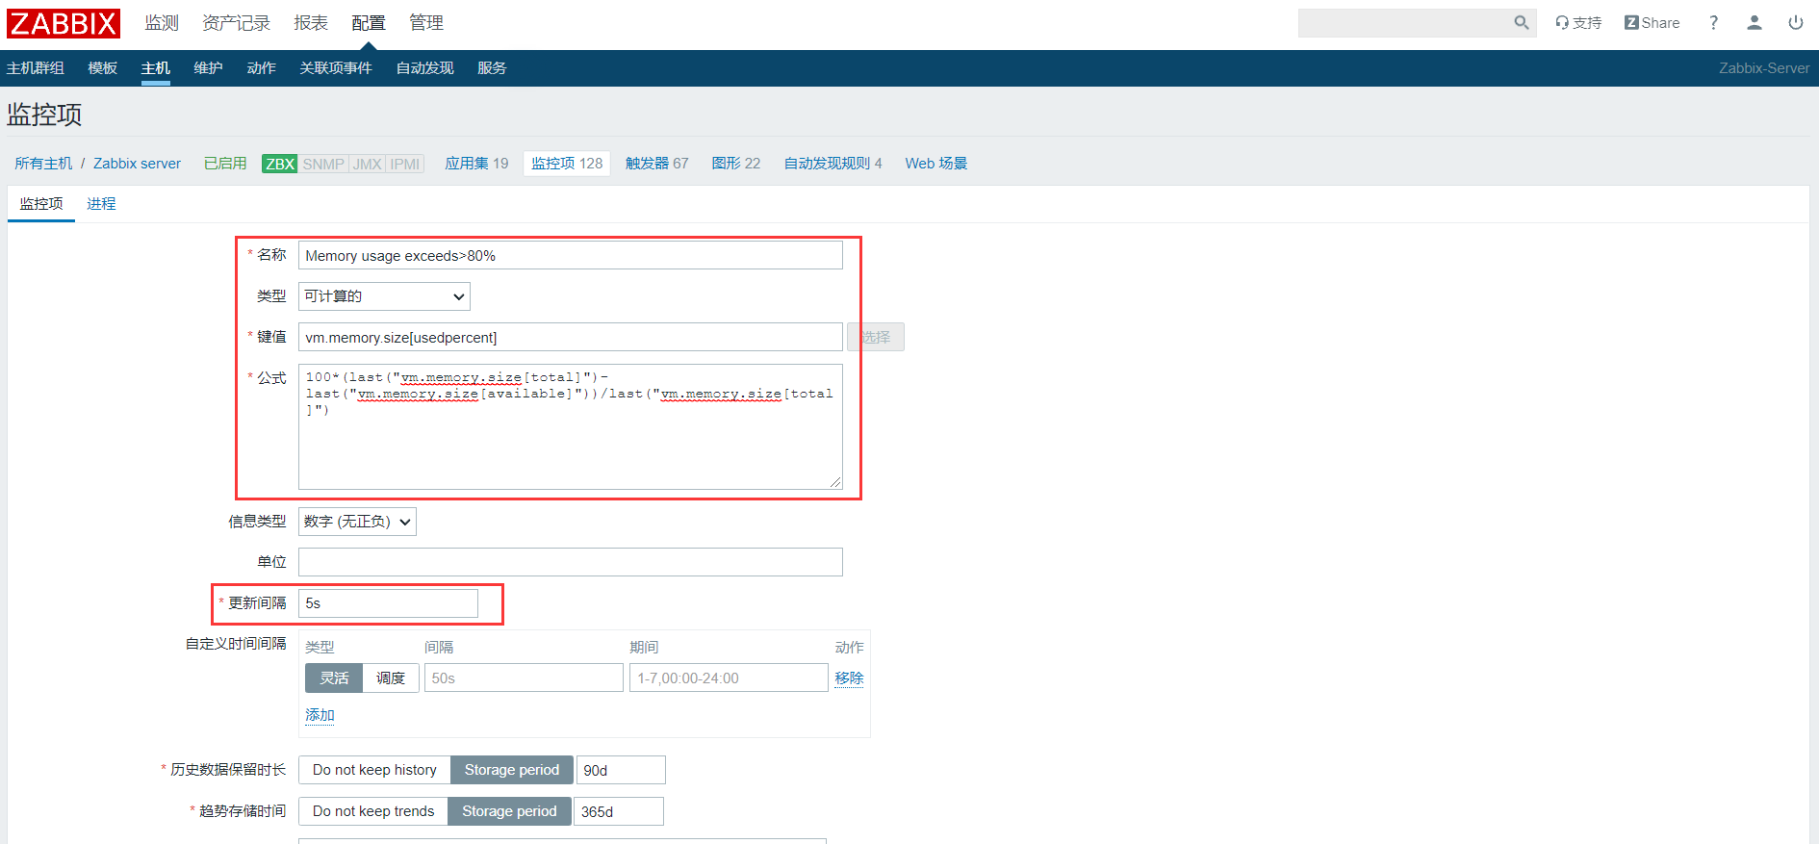The height and width of the screenshot is (844, 1819).
Task: Click inside the 公式 formula textarea
Action: (x=571, y=426)
